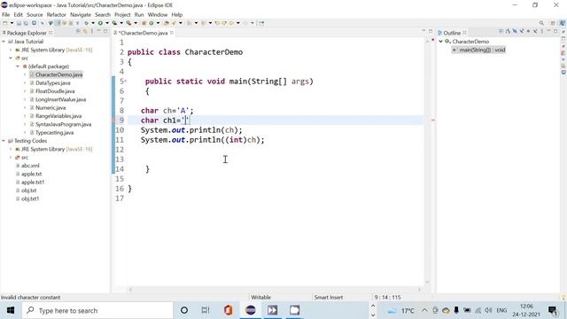Open the Outline view menu
The image size is (567, 319).
click(542, 32)
